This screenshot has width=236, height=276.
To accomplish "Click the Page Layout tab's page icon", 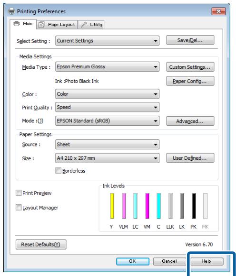I will [41, 25].
